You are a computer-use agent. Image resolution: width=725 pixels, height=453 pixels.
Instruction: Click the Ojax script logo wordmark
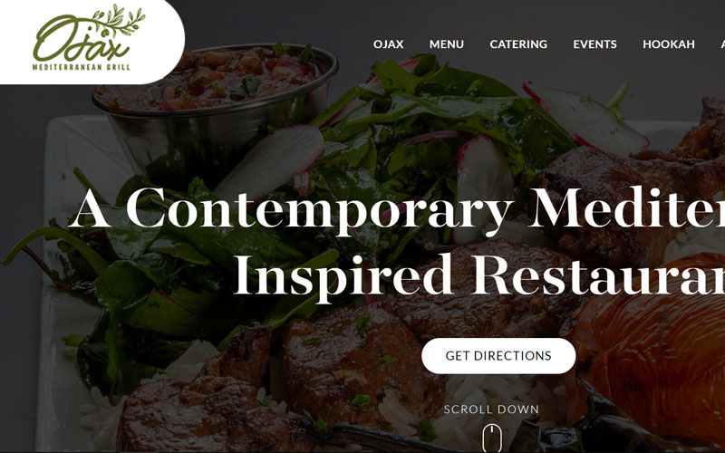[81, 39]
